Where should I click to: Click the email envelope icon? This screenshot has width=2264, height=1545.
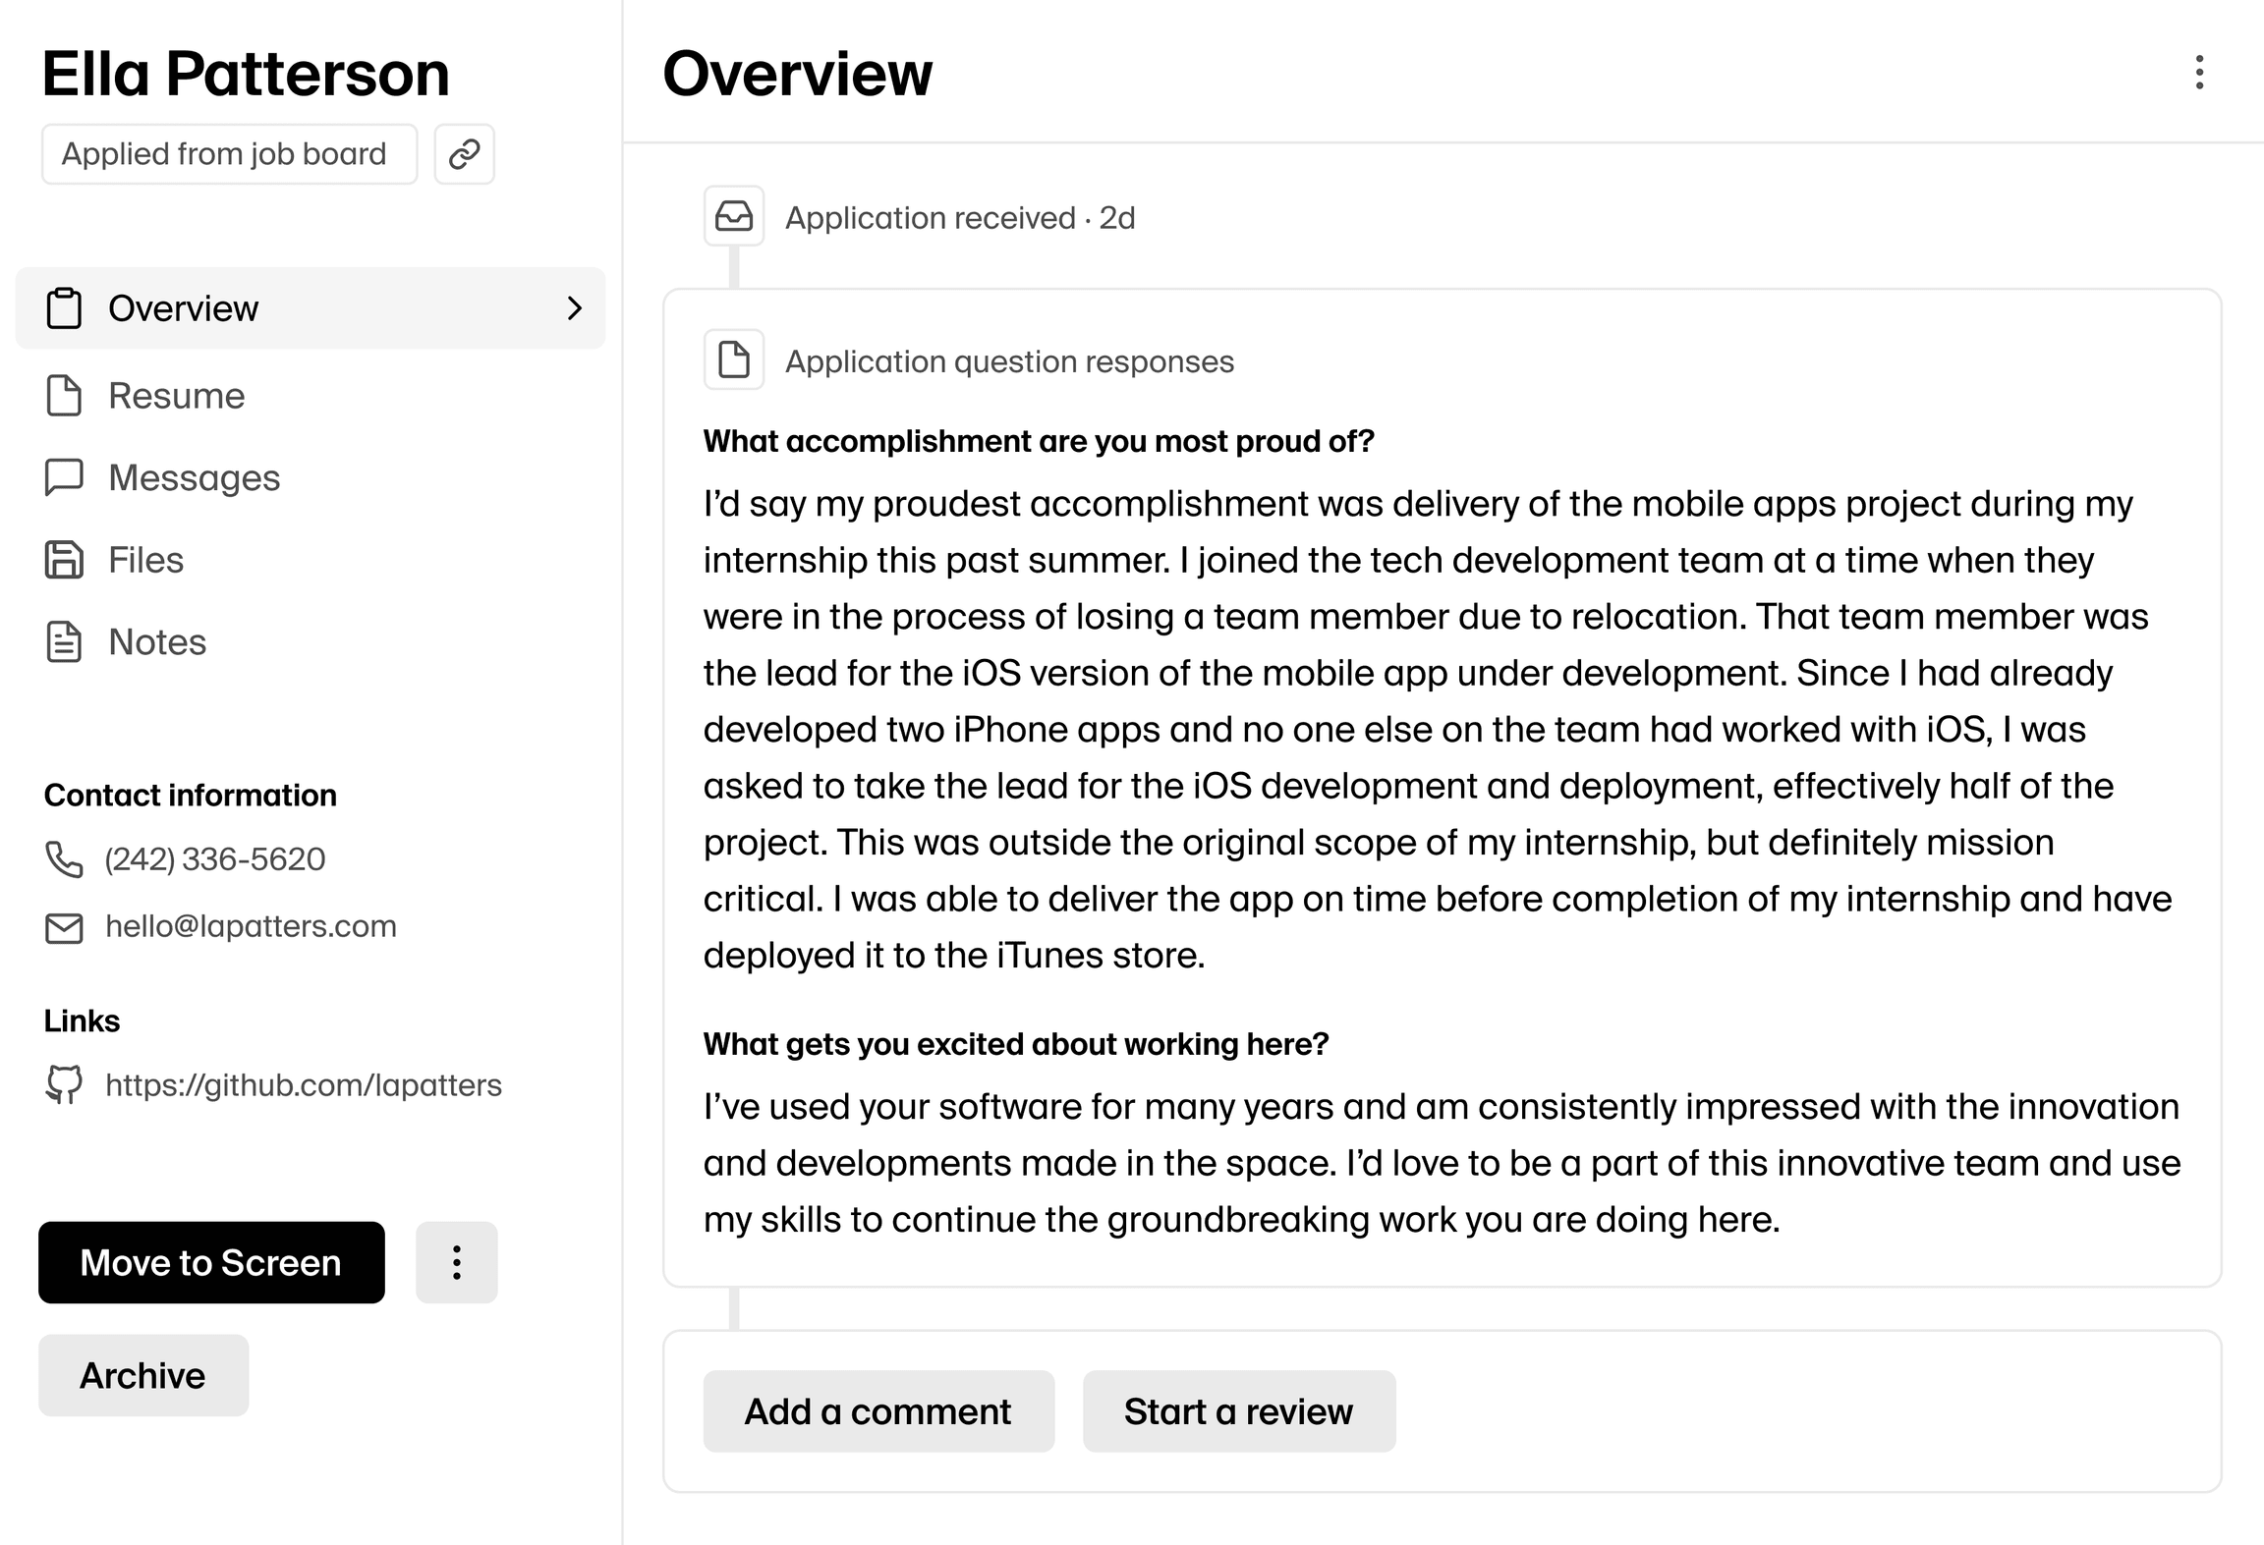click(x=64, y=927)
